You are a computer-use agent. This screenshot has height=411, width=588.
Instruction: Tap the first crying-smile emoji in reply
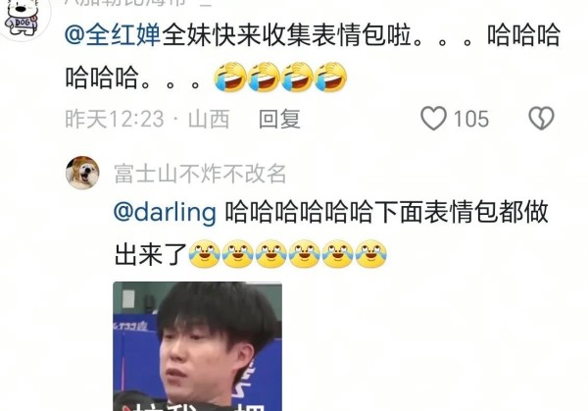coord(204,254)
